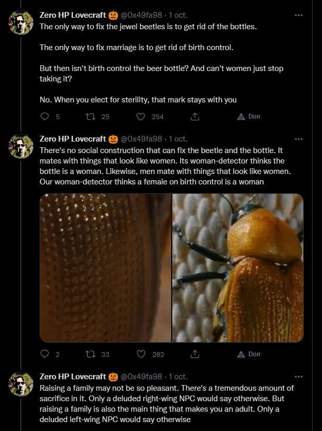Open the bottle surface close-up image

coord(105,267)
